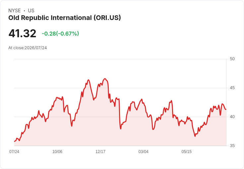Click the 05/15 x-axis date label
This screenshot has width=244, height=169.
[x=187, y=152]
